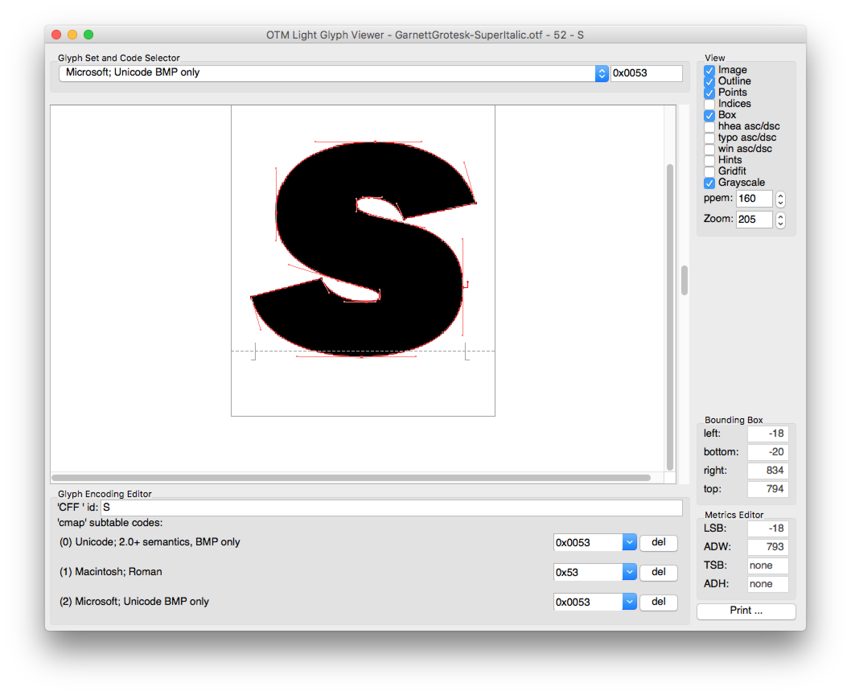Enable the Indices checkbox

click(709, 104)
